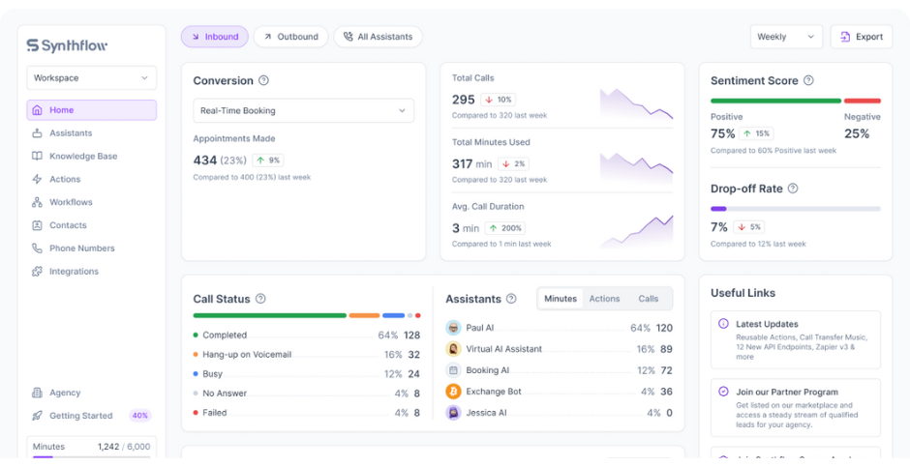Select the All Assistants filter pill
Viewport: 910px width, 467px height.
pyautogui.click(x=378, y=37)
